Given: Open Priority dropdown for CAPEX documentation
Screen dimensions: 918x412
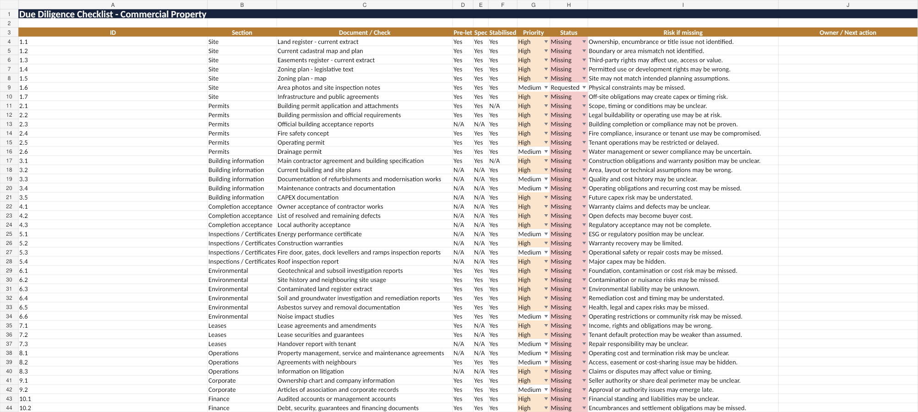Looking at the screenshot, I should coord(546,197).
